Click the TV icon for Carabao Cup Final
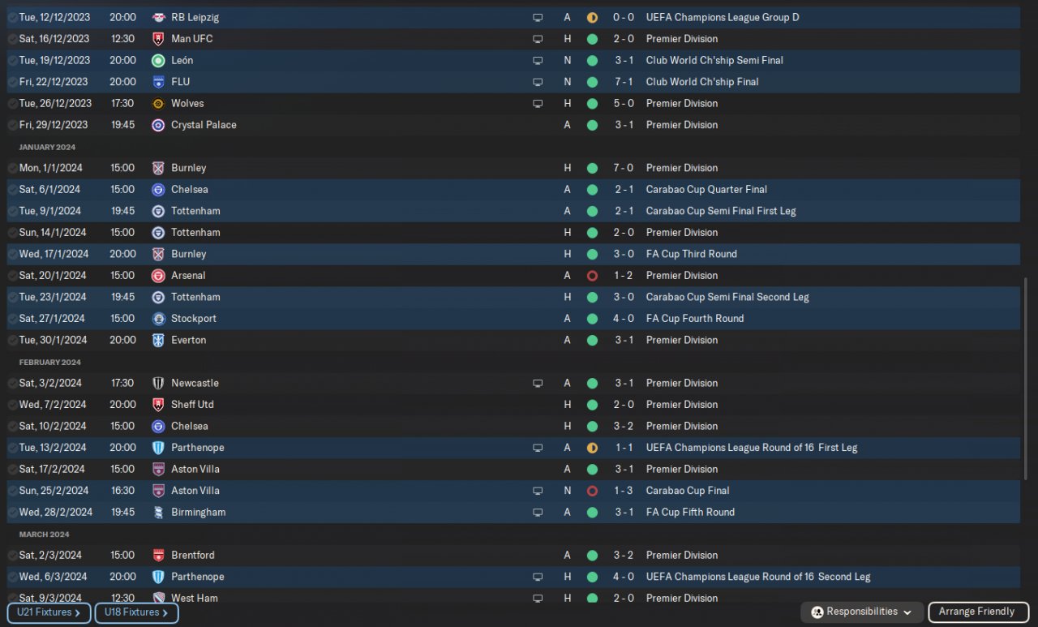 [538, 491]
